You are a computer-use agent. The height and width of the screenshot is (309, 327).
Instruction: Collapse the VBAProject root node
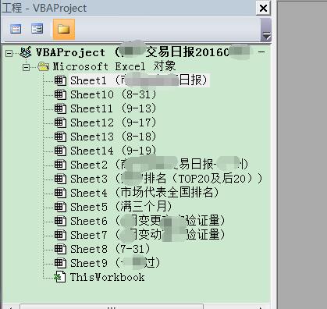coord(9,53)
